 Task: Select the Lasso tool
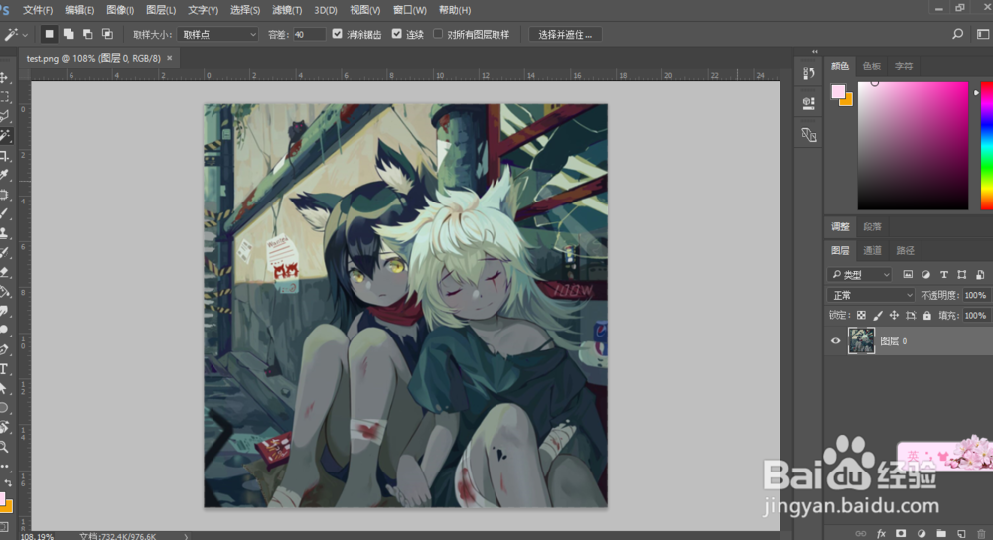tap(4, 116)
